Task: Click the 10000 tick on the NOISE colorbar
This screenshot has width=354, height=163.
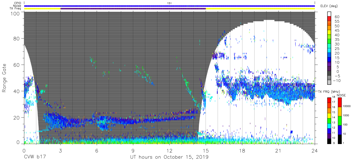Action: click(x=347, y=106)
